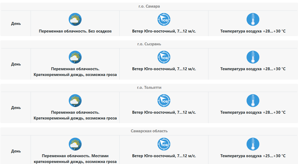Click the wind direction icon for Самара

click(x=164, y=19)
